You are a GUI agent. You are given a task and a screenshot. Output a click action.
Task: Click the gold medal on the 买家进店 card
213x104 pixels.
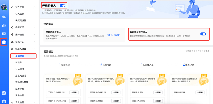click(x=78, y=80)
